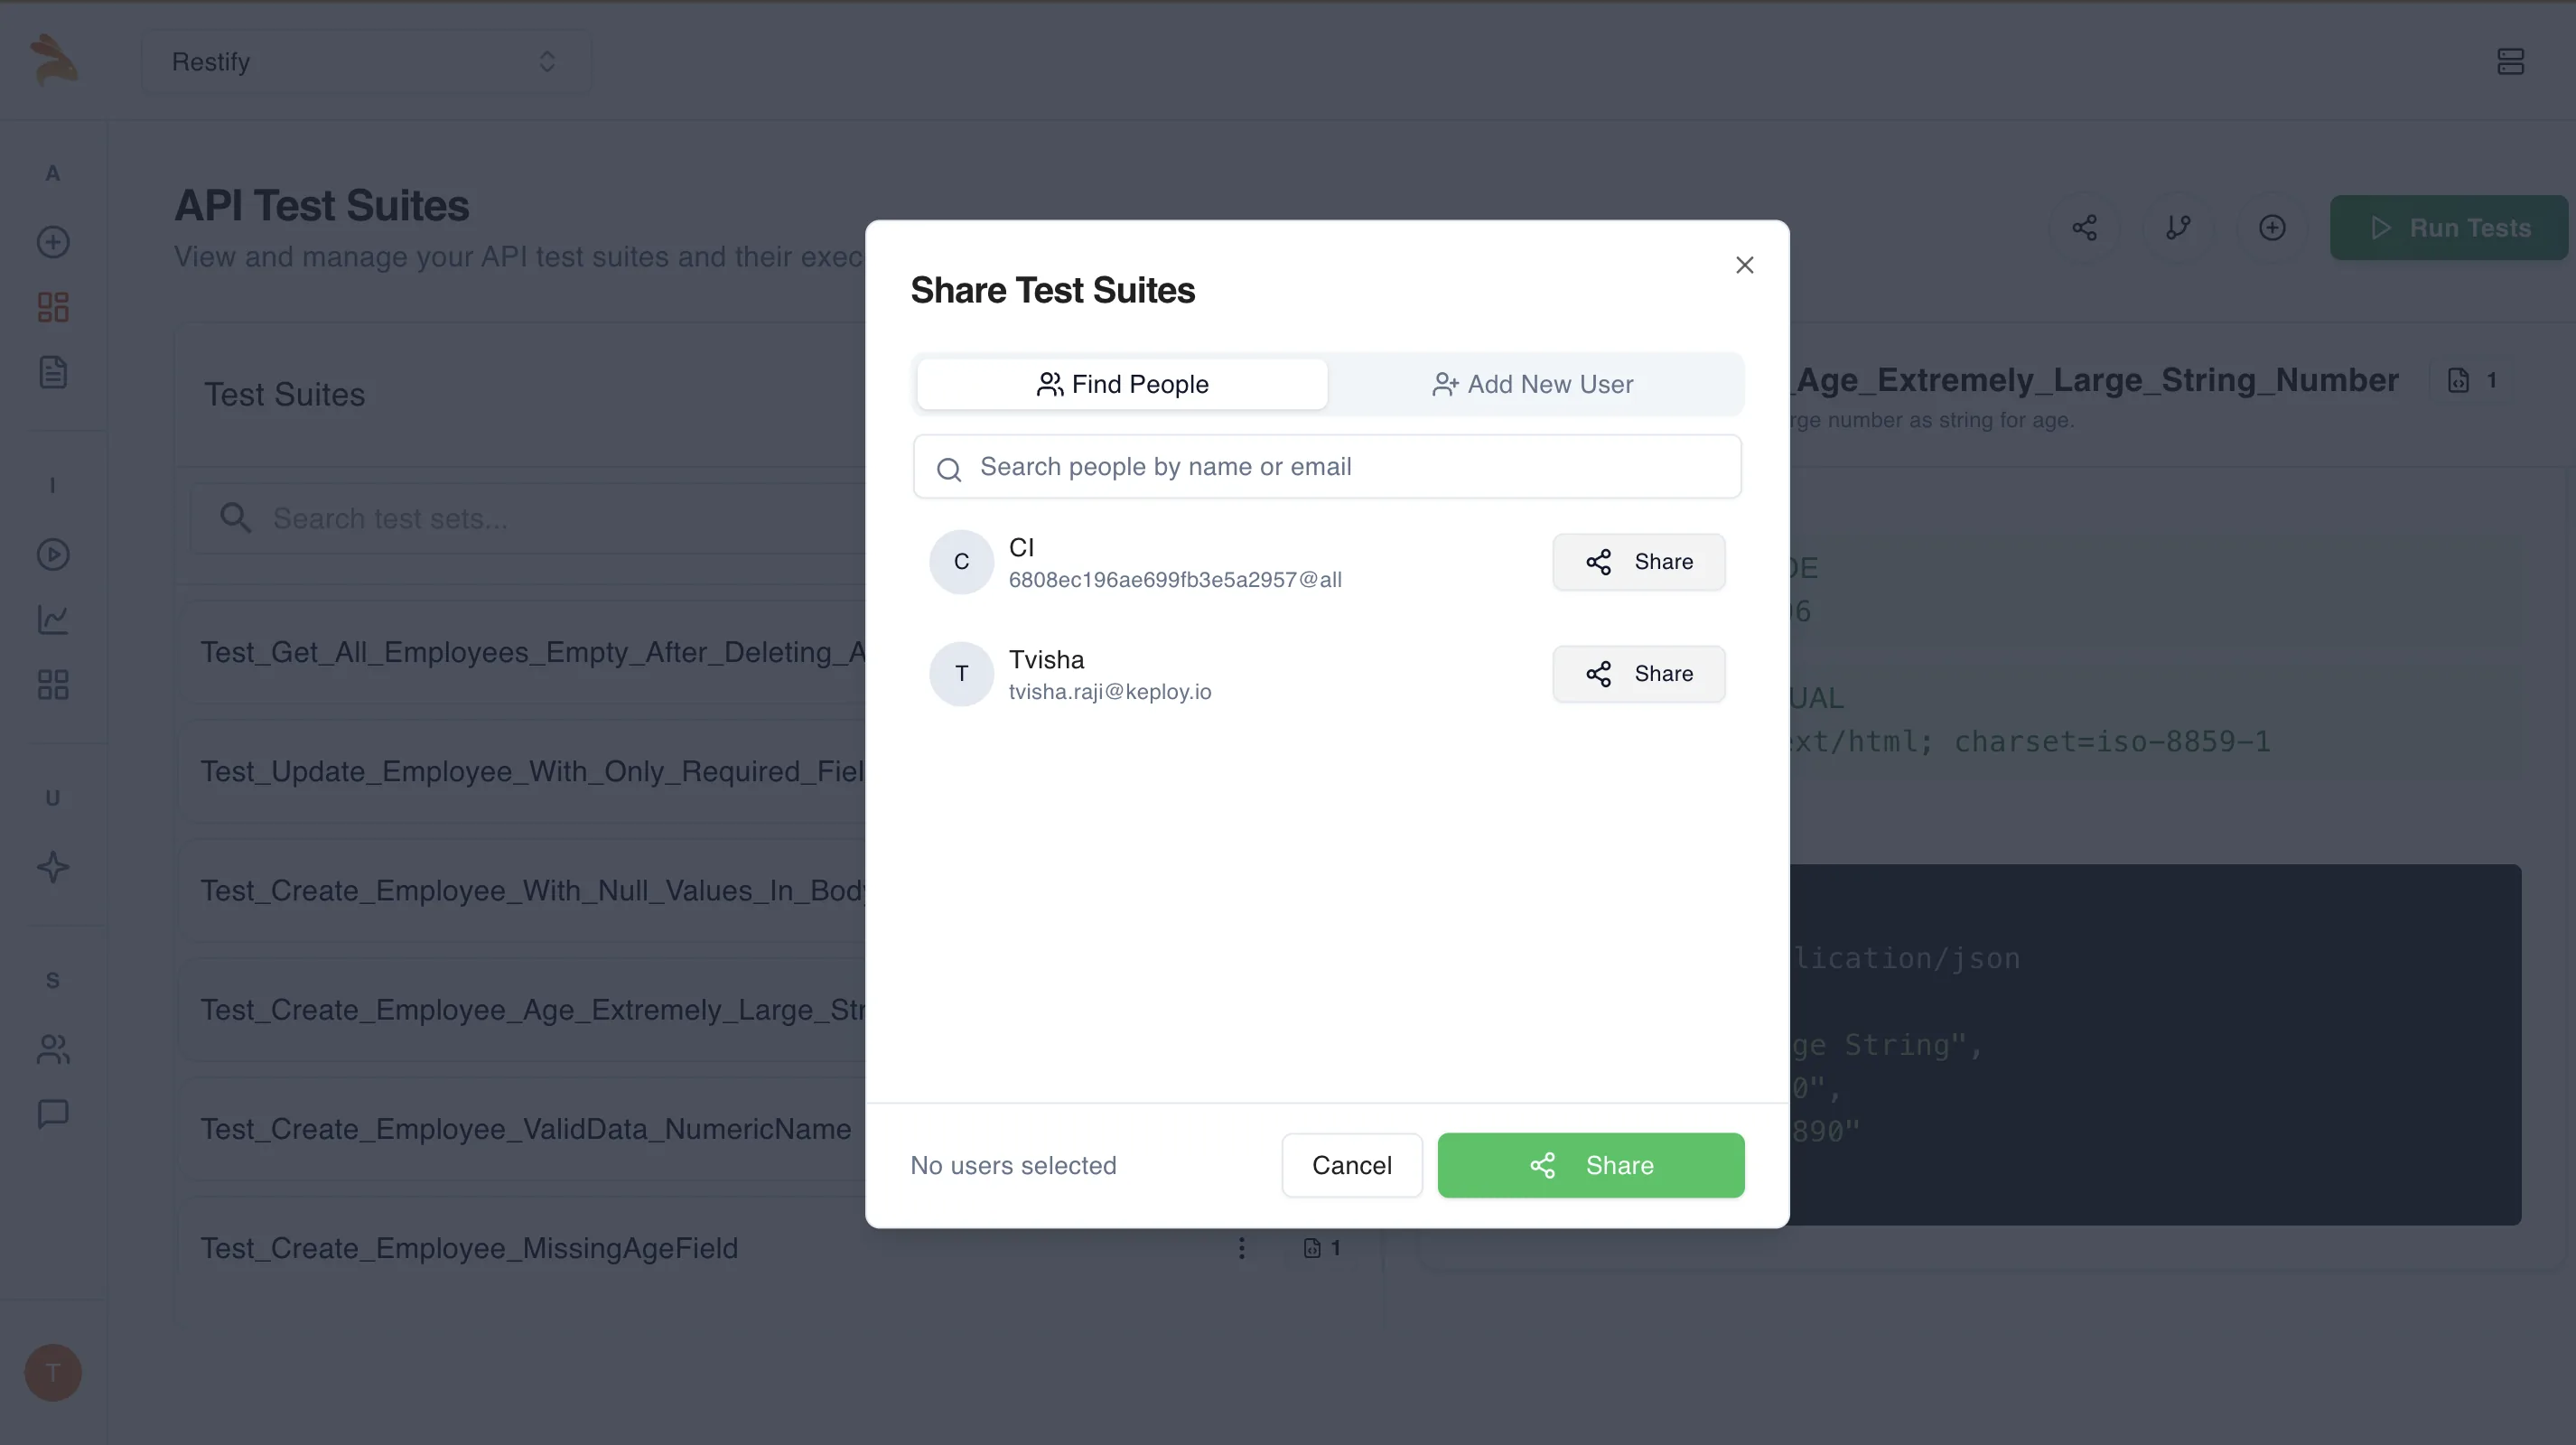Open the line chart analytics sidebar icon
Viewport: 2576px width, 1445px height.
tap(53, 620)
